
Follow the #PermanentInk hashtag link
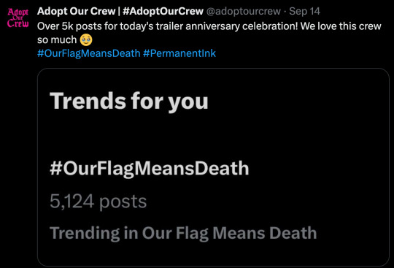click(x=179, y=53)
